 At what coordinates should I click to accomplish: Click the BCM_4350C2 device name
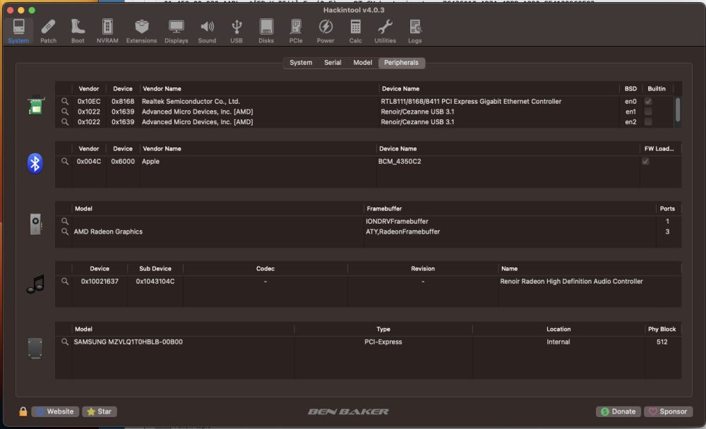click(400, 161)
